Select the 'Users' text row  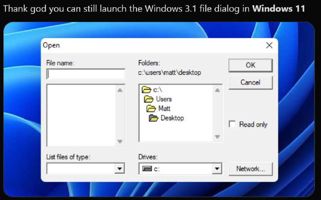164,99
